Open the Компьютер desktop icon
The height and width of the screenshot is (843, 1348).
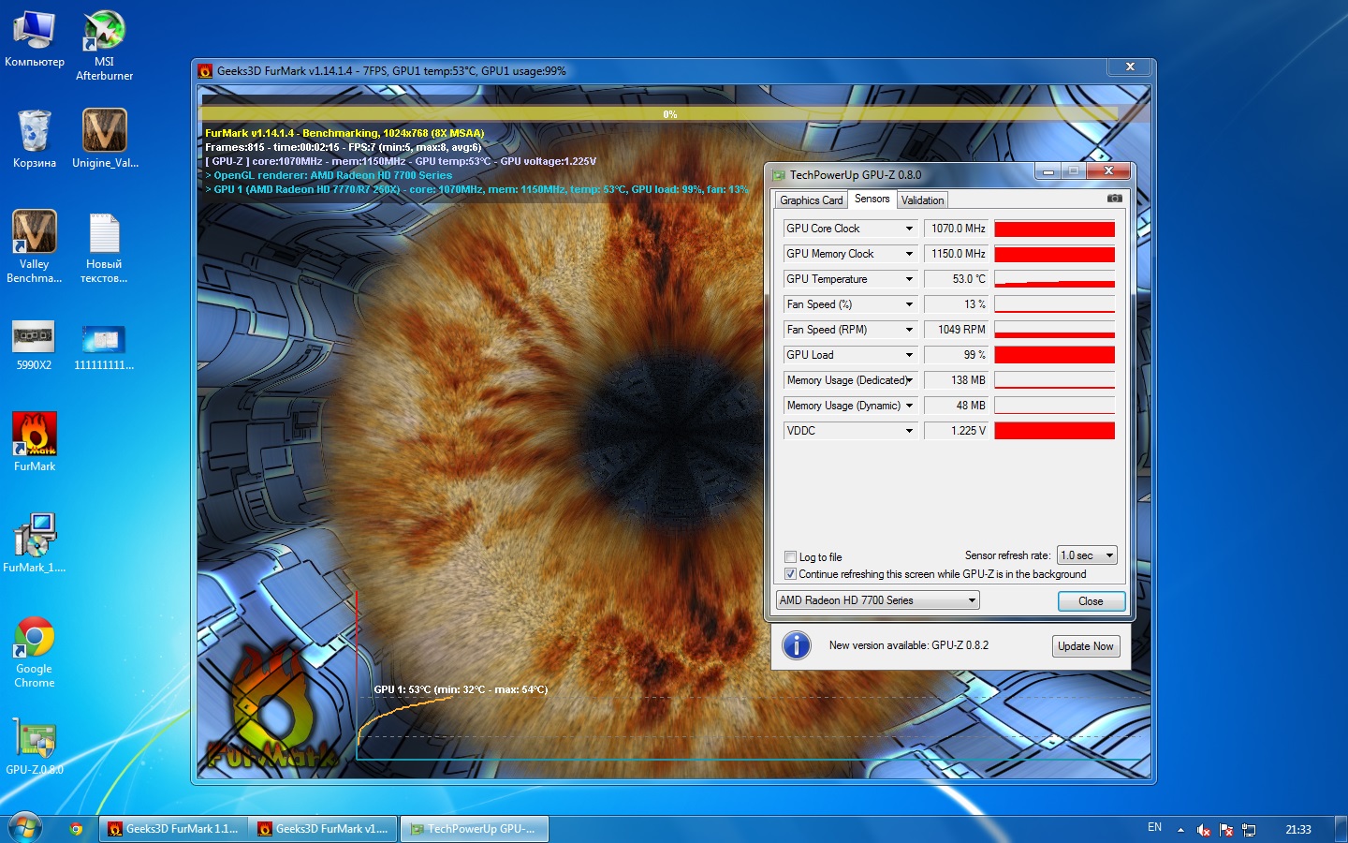tap(35, 39)
